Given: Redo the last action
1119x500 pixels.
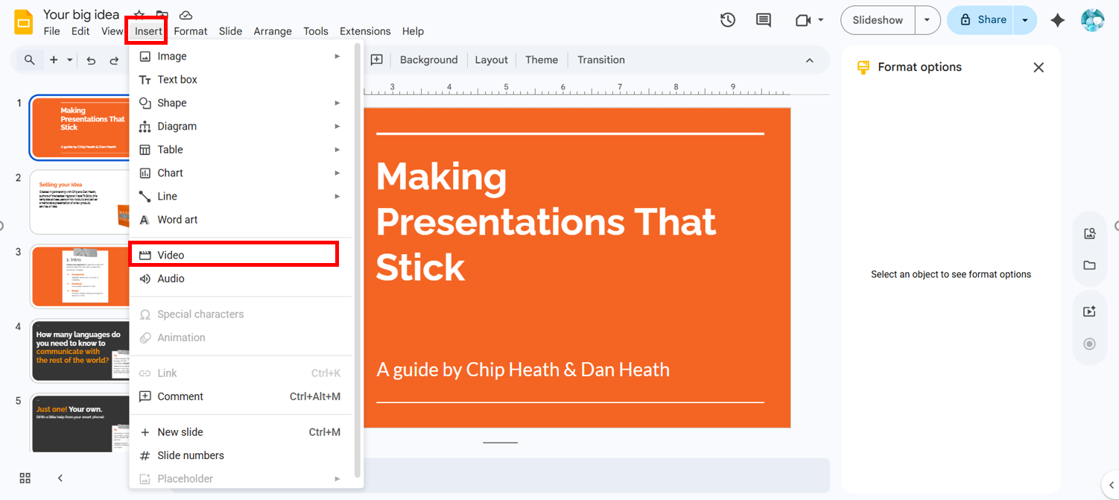Looking at the screenshot, I should tap(113, 60).
